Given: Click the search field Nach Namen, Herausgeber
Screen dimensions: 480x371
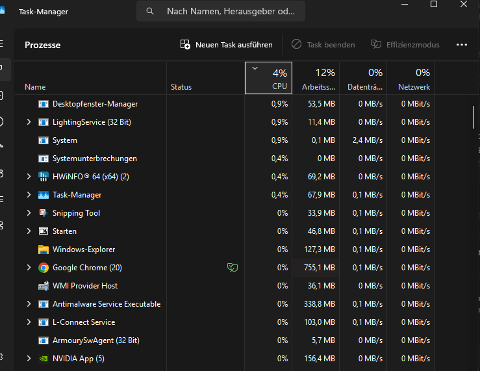Looking at the screenshot, I should pos(221,11).
